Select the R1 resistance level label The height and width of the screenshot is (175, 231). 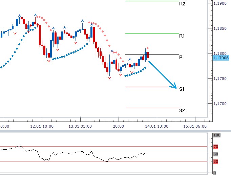click(182, 36)
